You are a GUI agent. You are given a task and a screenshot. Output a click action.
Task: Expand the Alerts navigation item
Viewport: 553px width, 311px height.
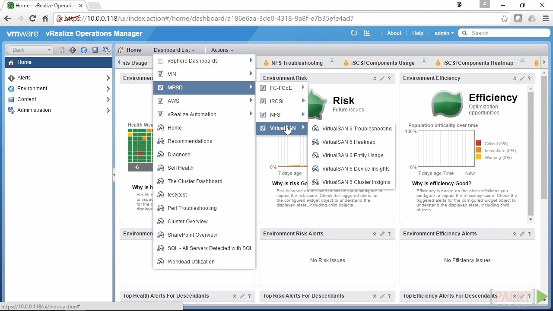tap(108, 78)
